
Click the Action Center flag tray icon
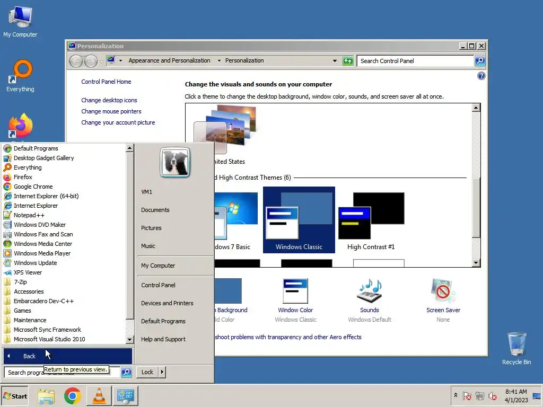(x=467, y=396)
